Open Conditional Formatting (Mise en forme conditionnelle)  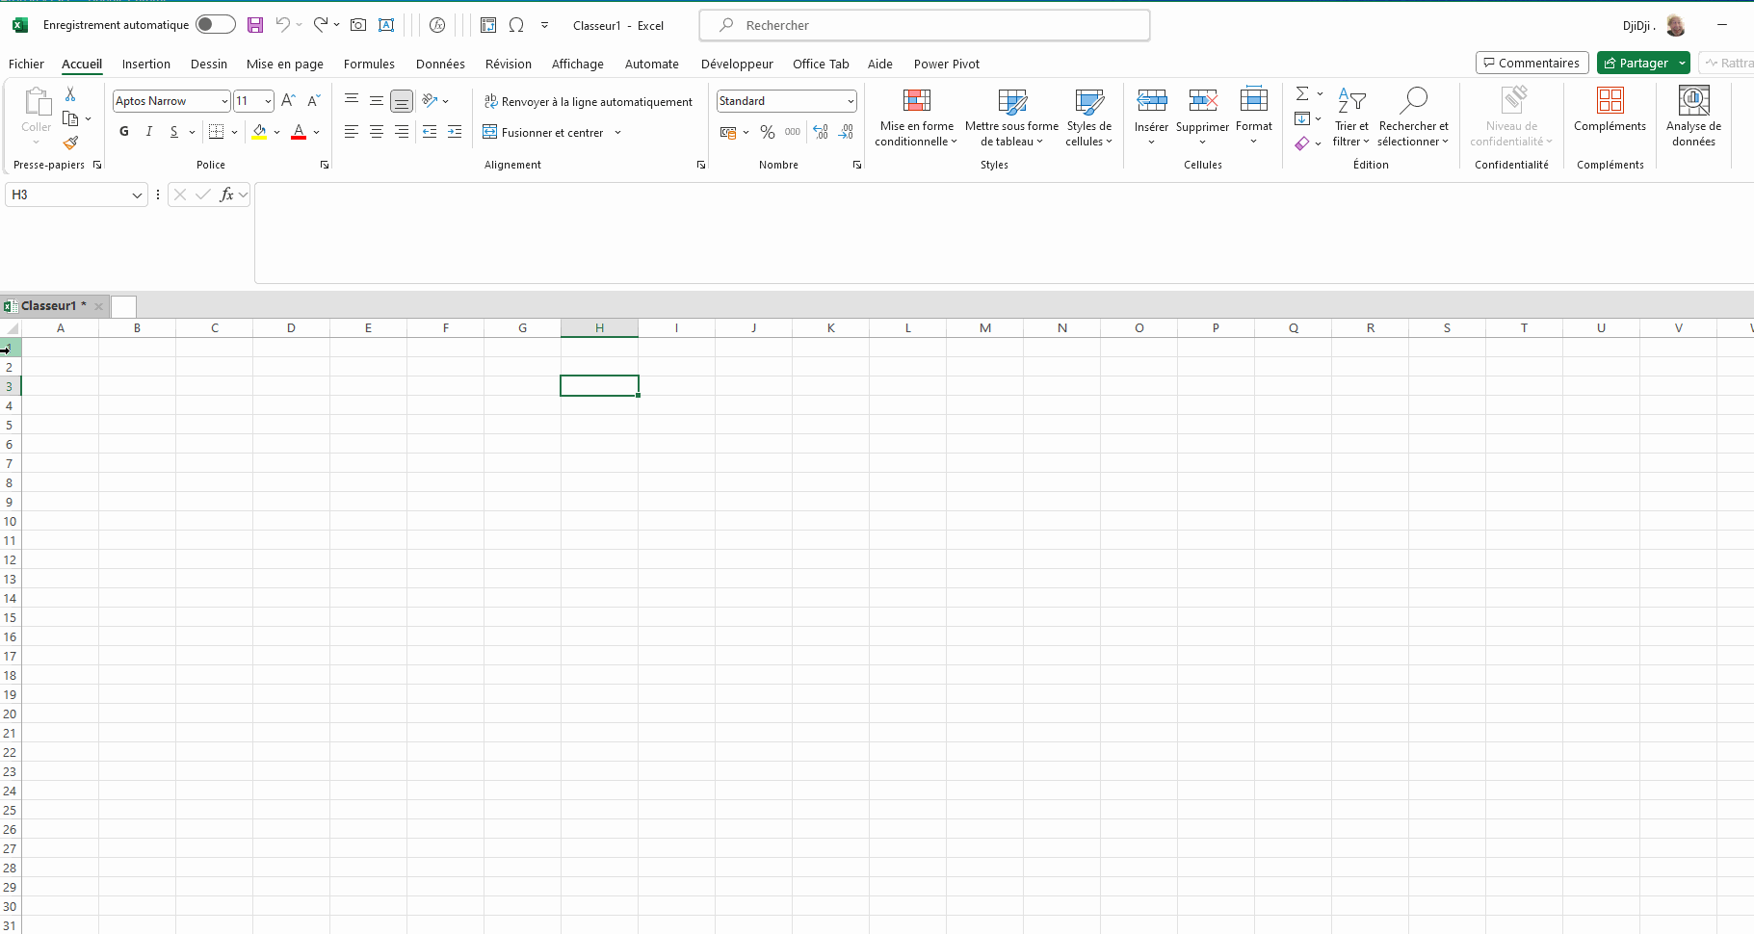tap(916, 118)
